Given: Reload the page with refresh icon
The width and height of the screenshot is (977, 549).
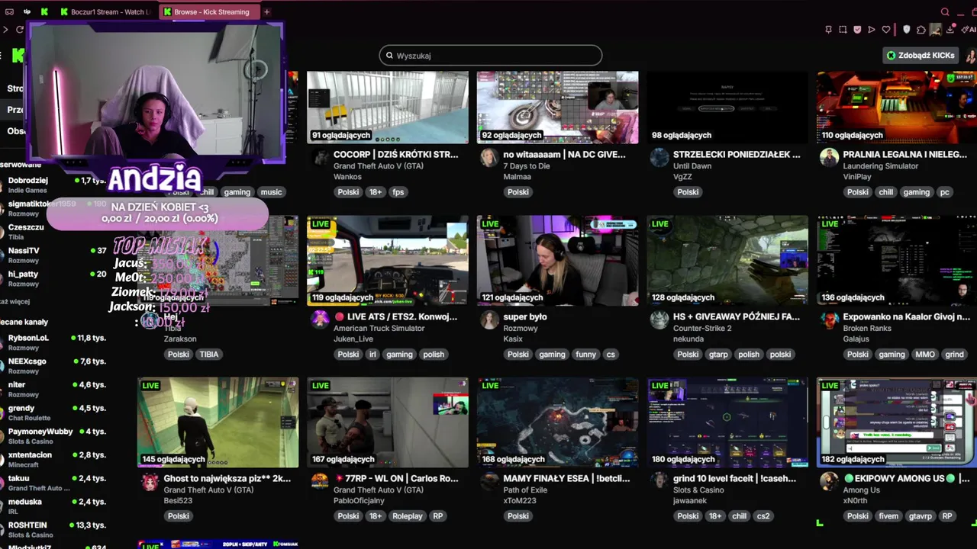Looking at the screenshot, I should click(20, 30).
